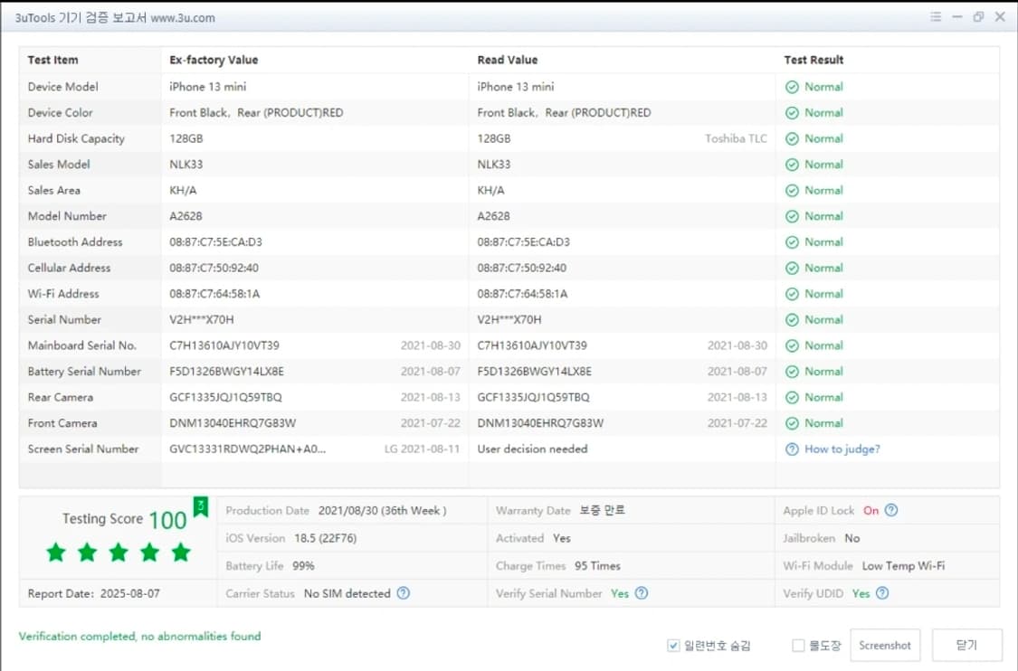
Task: Open the How to judge? link
Action: point(842,449)
